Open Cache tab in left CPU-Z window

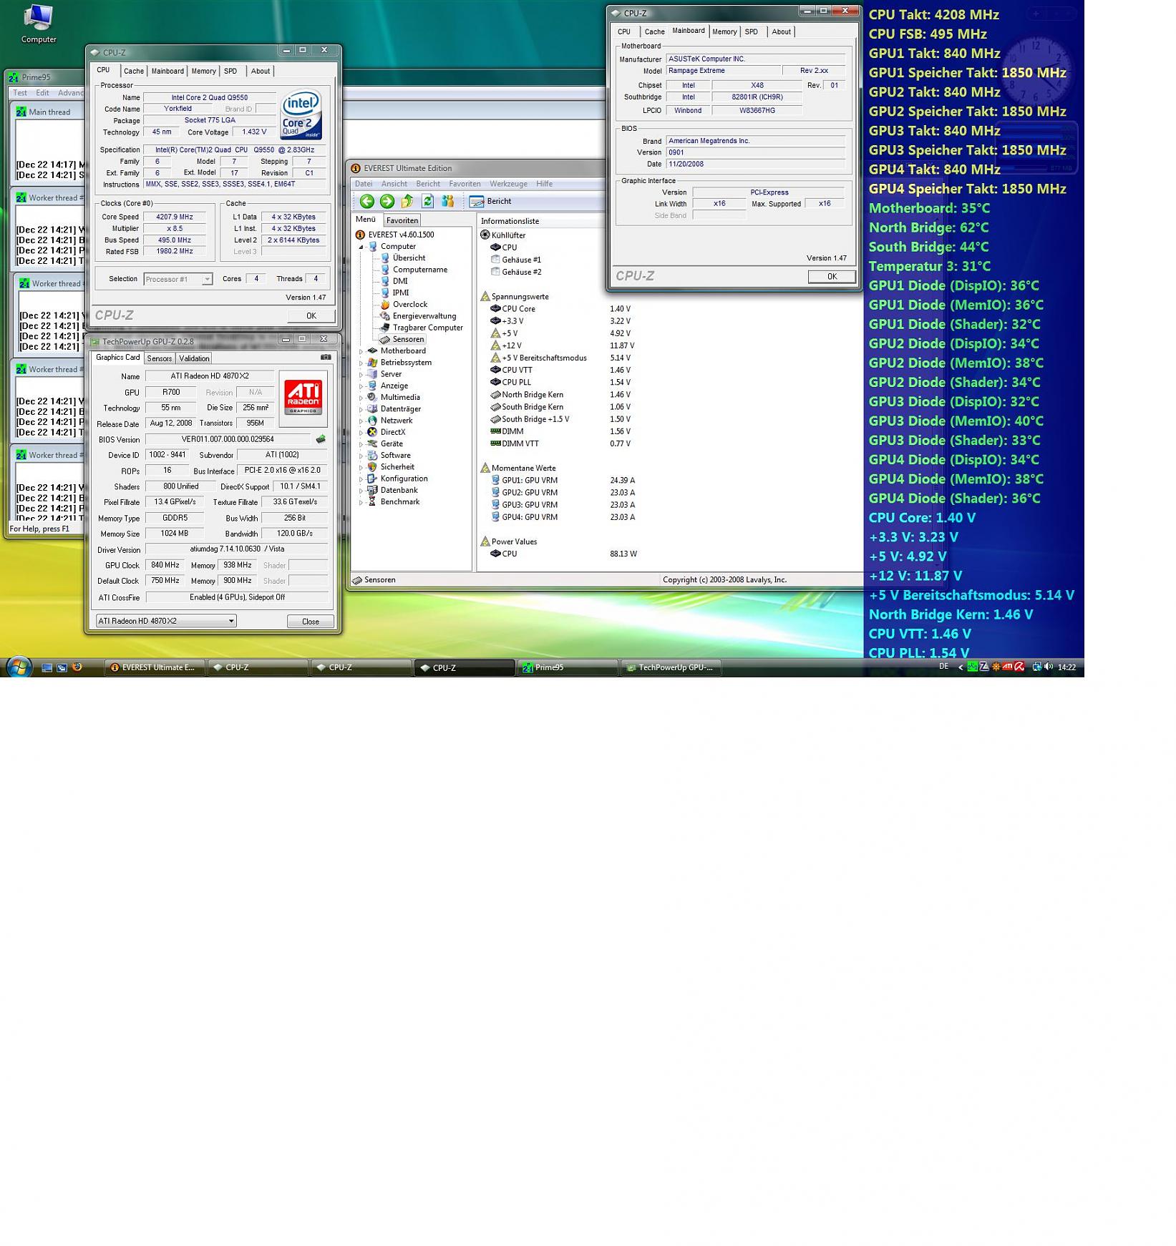(x=134, y=72)
